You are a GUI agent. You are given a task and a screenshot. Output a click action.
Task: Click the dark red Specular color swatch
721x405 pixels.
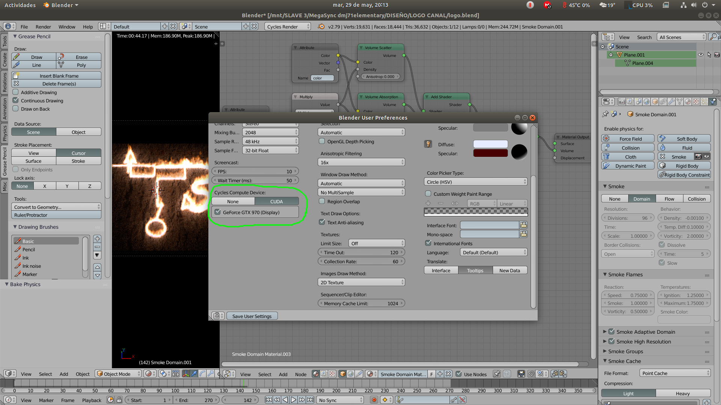(x=490, y=153)
